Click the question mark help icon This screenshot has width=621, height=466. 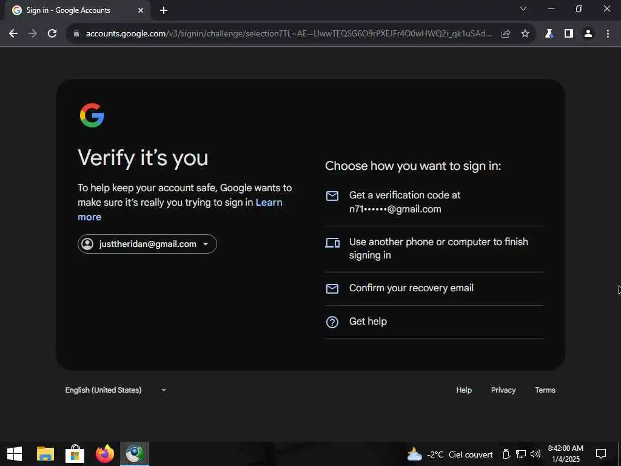pos(332,322)
